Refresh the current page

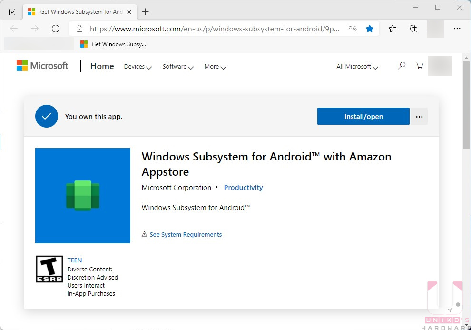[56, 29]
